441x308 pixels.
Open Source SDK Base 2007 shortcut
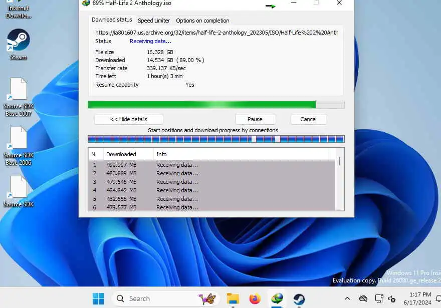pyautogui.click(x=19, y=97)
